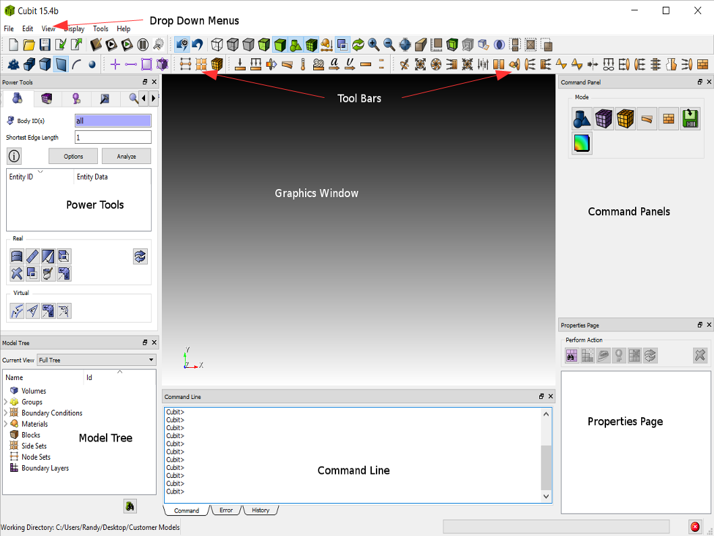Open the Tools menu
The image size is (714, 536).
click(x=101, y=29)
